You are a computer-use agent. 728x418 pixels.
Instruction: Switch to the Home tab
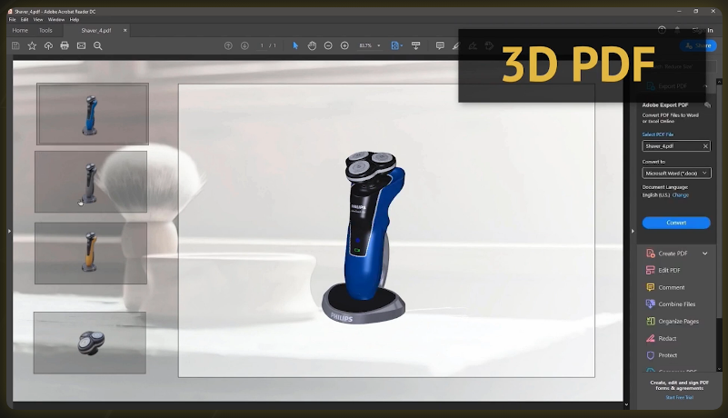[x=20, y=30]
